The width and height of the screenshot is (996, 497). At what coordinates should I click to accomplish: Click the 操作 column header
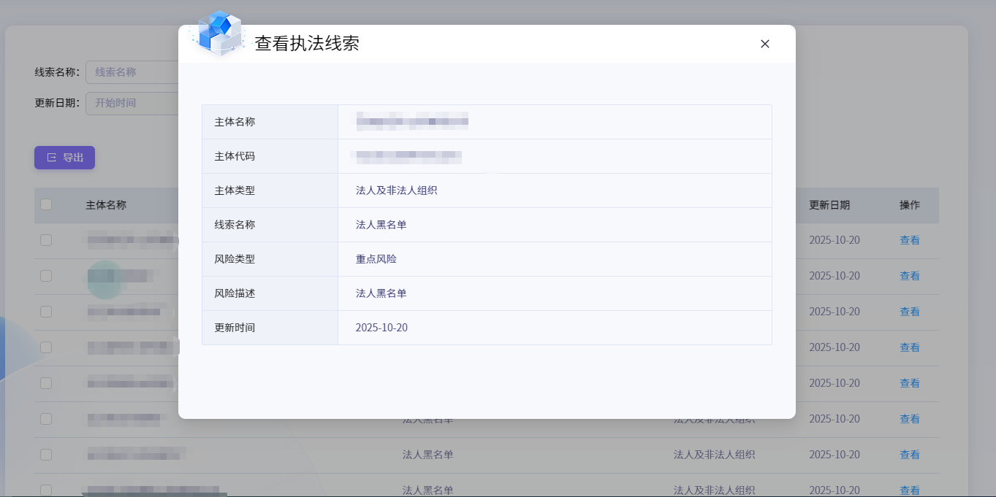tap(909, 205)
